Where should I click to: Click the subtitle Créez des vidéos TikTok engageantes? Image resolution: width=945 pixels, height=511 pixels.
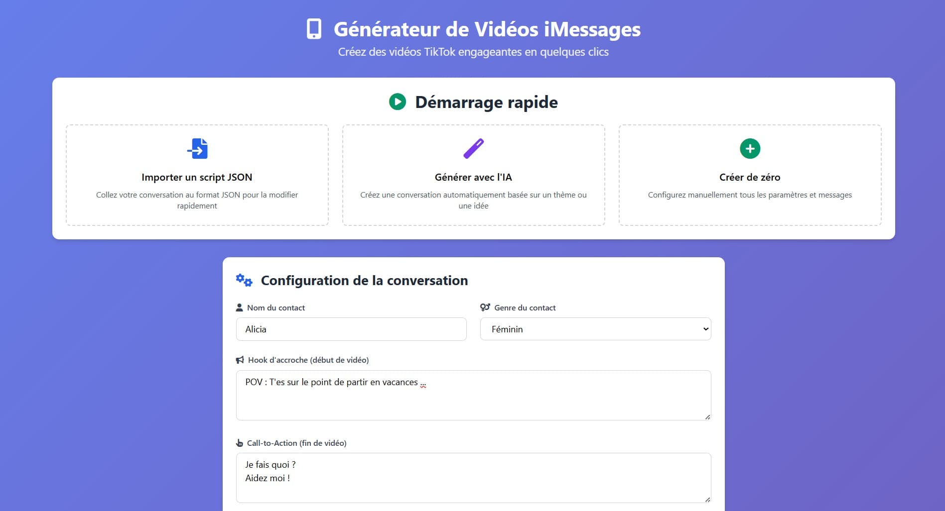coord(473,52)
